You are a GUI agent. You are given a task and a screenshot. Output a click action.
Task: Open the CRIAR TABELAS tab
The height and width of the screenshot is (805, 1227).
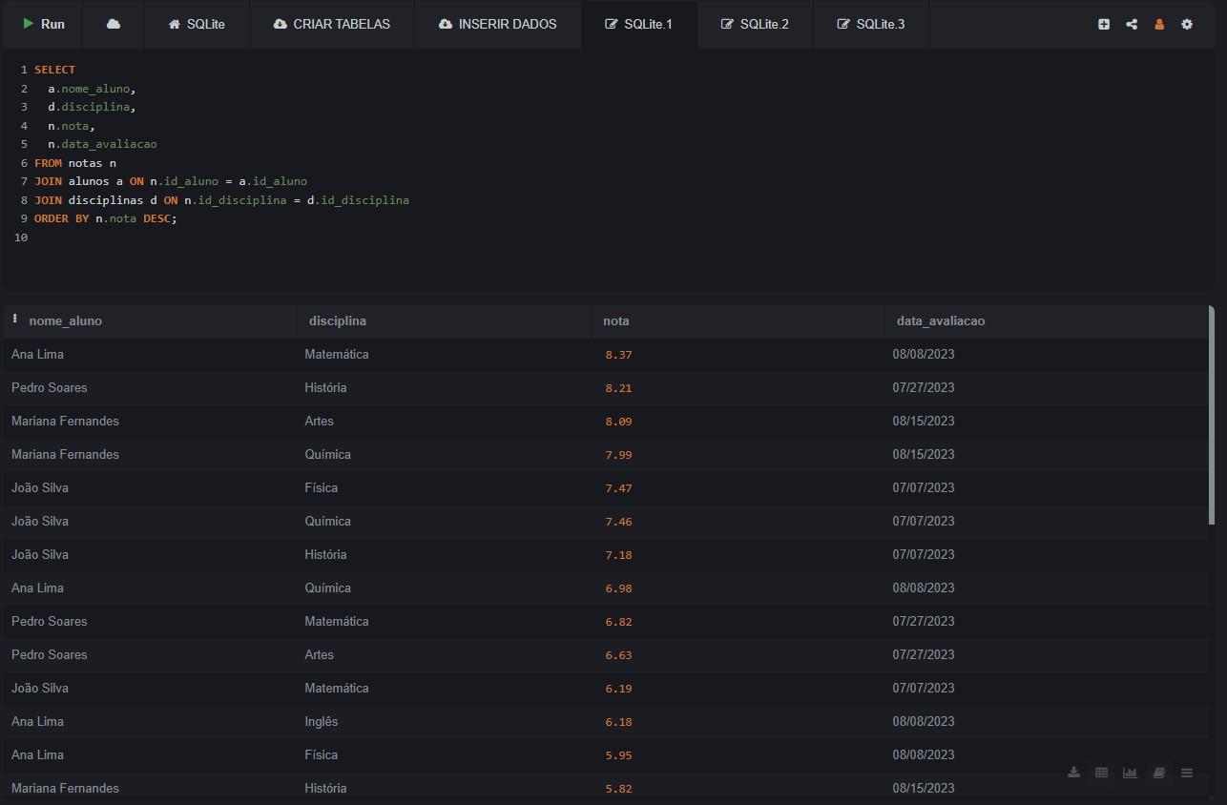(331, 24)
